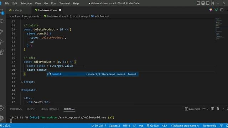
Task: Open the Customize Layout icon
Action: coord(213,3)
